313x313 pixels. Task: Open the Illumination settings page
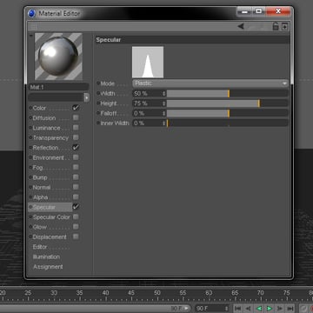[46, 256]
